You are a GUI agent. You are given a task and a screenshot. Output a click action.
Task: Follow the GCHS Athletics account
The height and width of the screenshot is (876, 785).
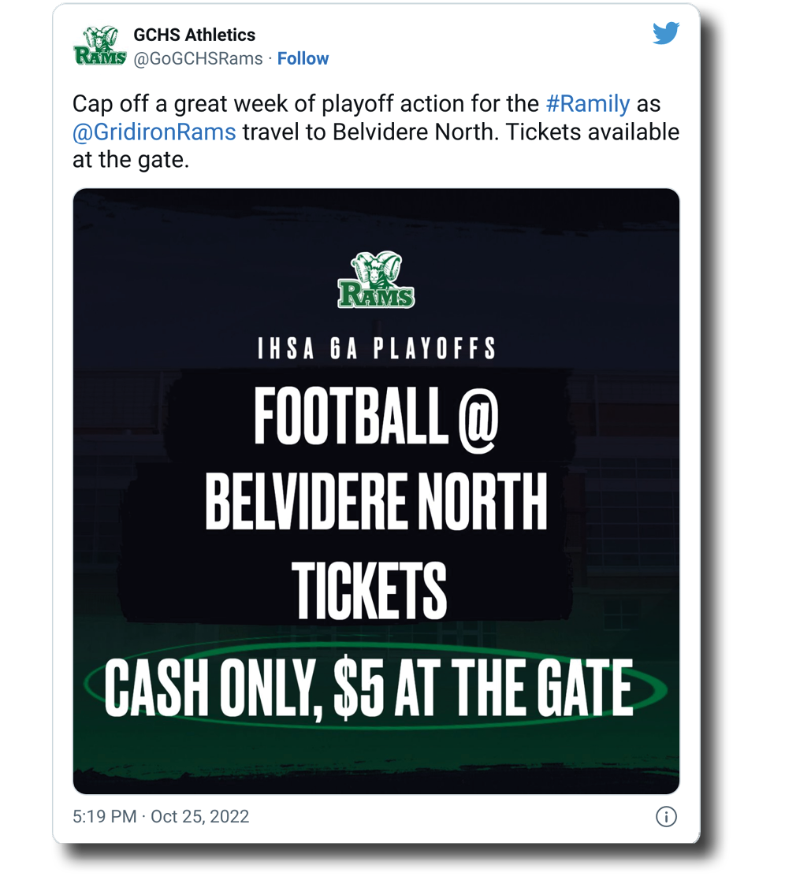coord(303,59)
